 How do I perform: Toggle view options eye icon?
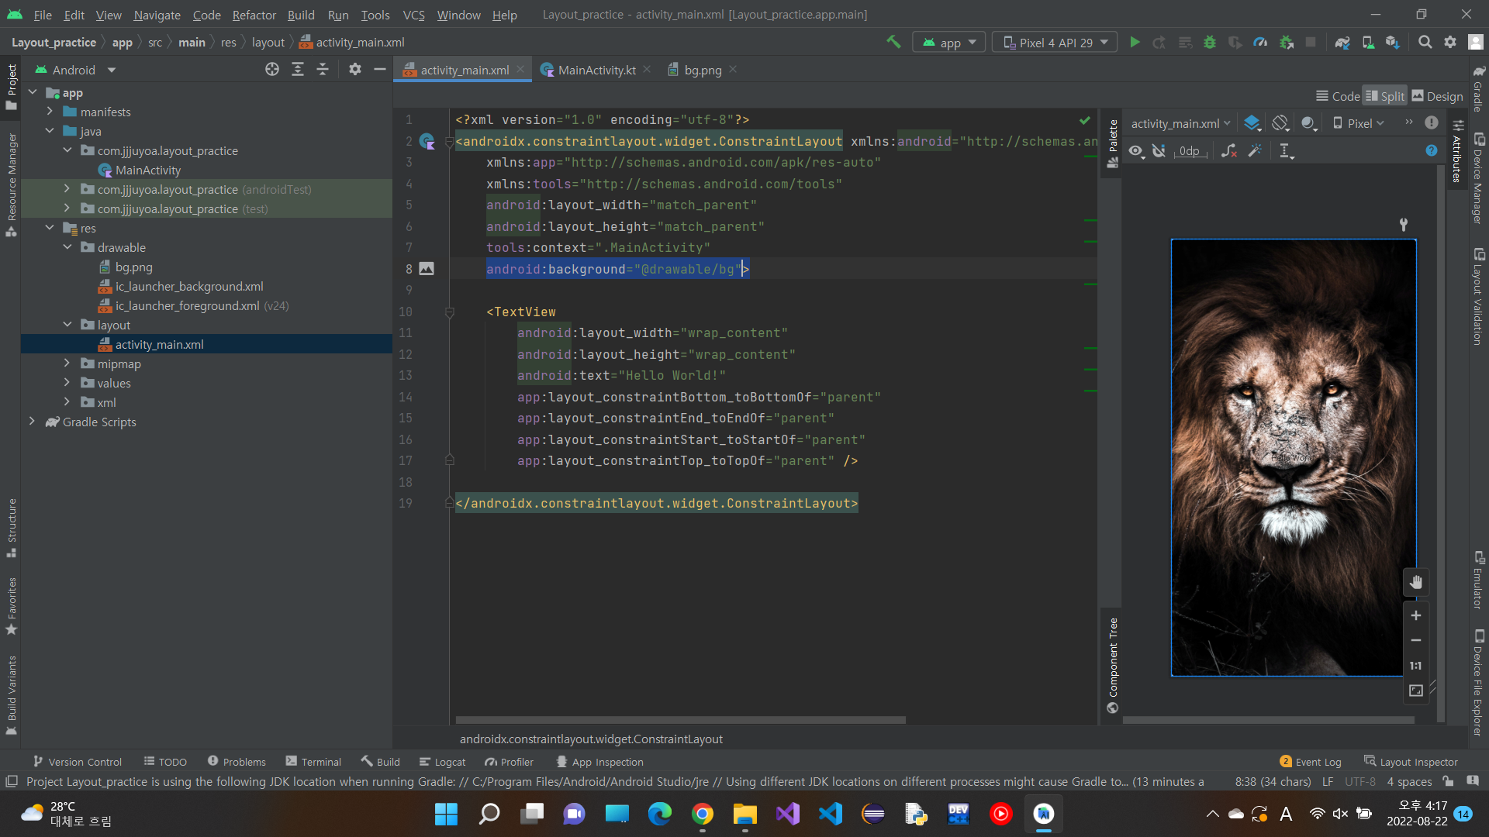tap(1136, 151)
